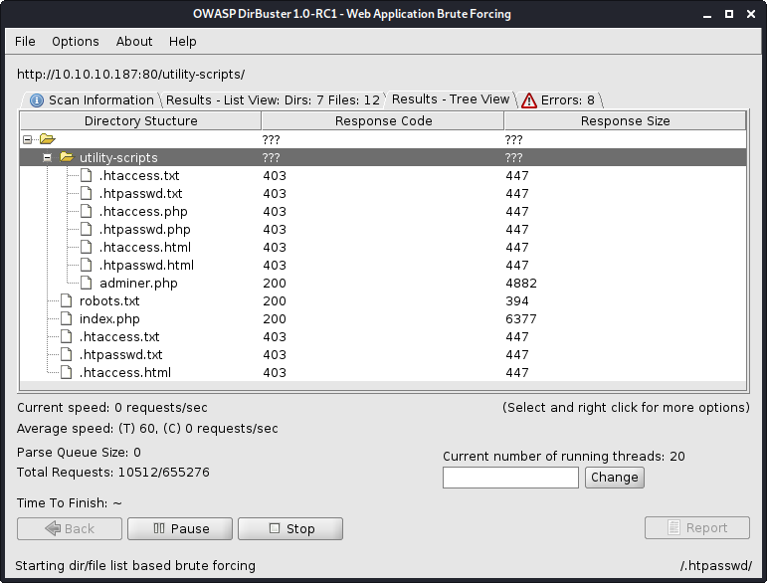Click the utility-scripts folder icon
The height and width of the screenshot is (583, 767).
click(67, 158)
